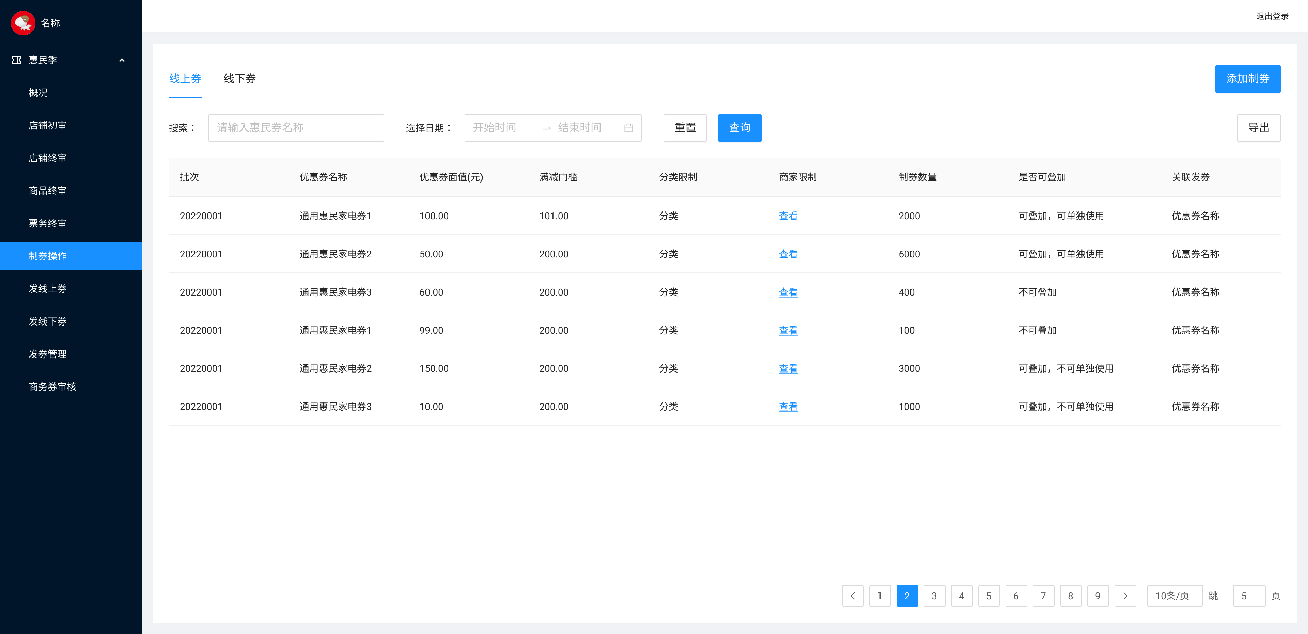
Task: Go to page 6
Action: tap(1016, 596)
